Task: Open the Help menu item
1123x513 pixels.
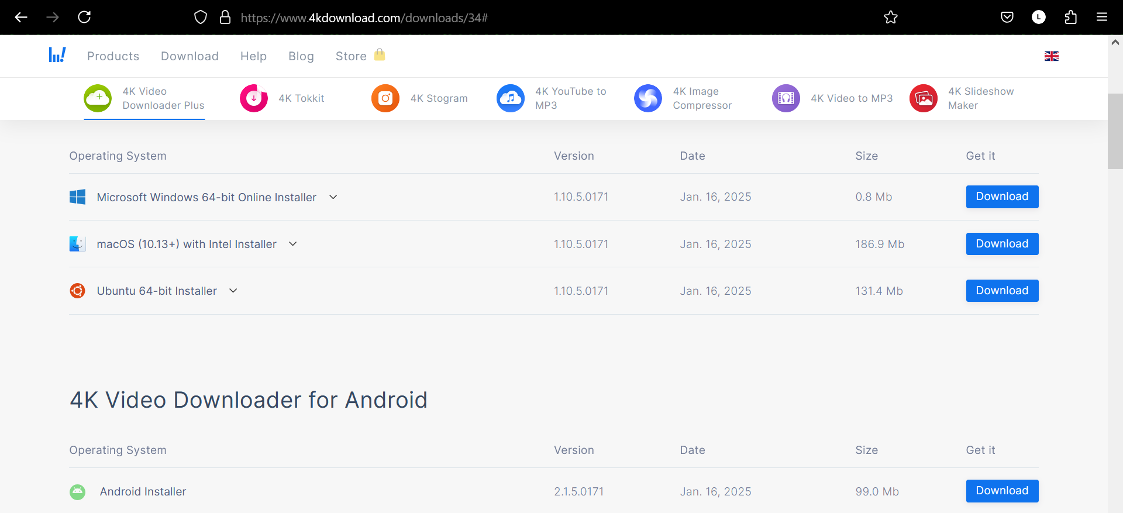Action: click(253, 56)
